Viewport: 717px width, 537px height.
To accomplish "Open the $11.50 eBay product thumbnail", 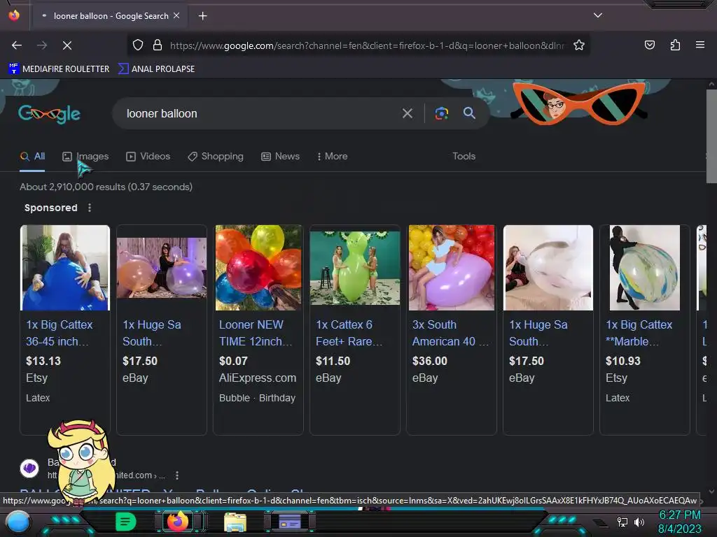I will pyautogui.click(x=355, y=268).
